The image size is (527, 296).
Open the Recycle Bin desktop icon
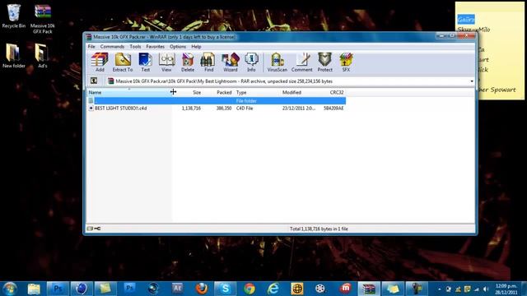pos(13,16)
